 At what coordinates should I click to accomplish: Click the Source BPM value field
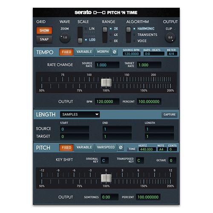point(132,54)
